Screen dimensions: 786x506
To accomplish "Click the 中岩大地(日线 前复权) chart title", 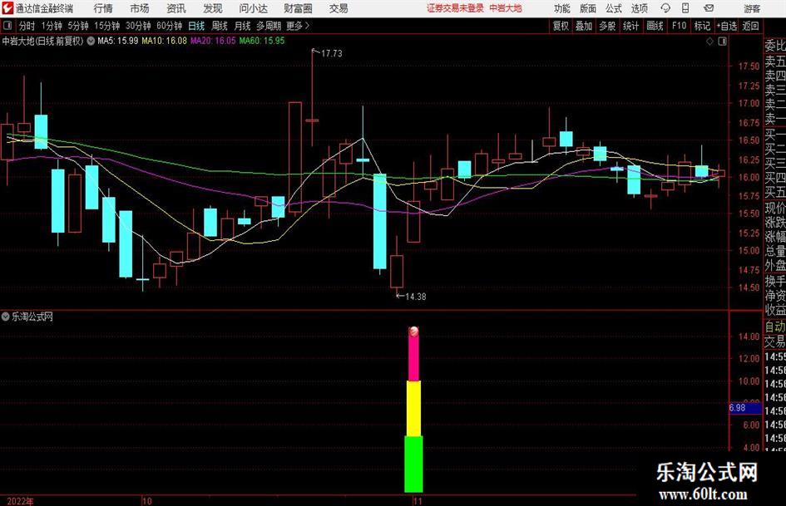I will click(42, 41).
